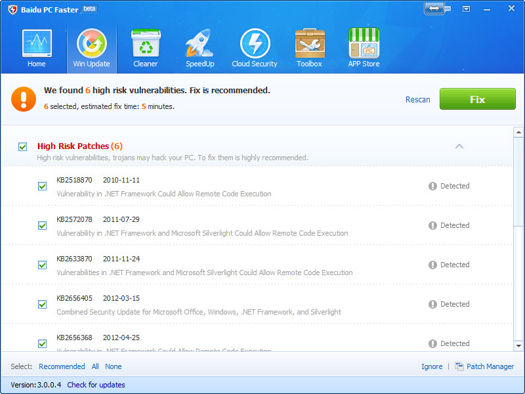Check for updates
Image resolution: width=525 pixels, height=394 pixels.
(96, 385)
